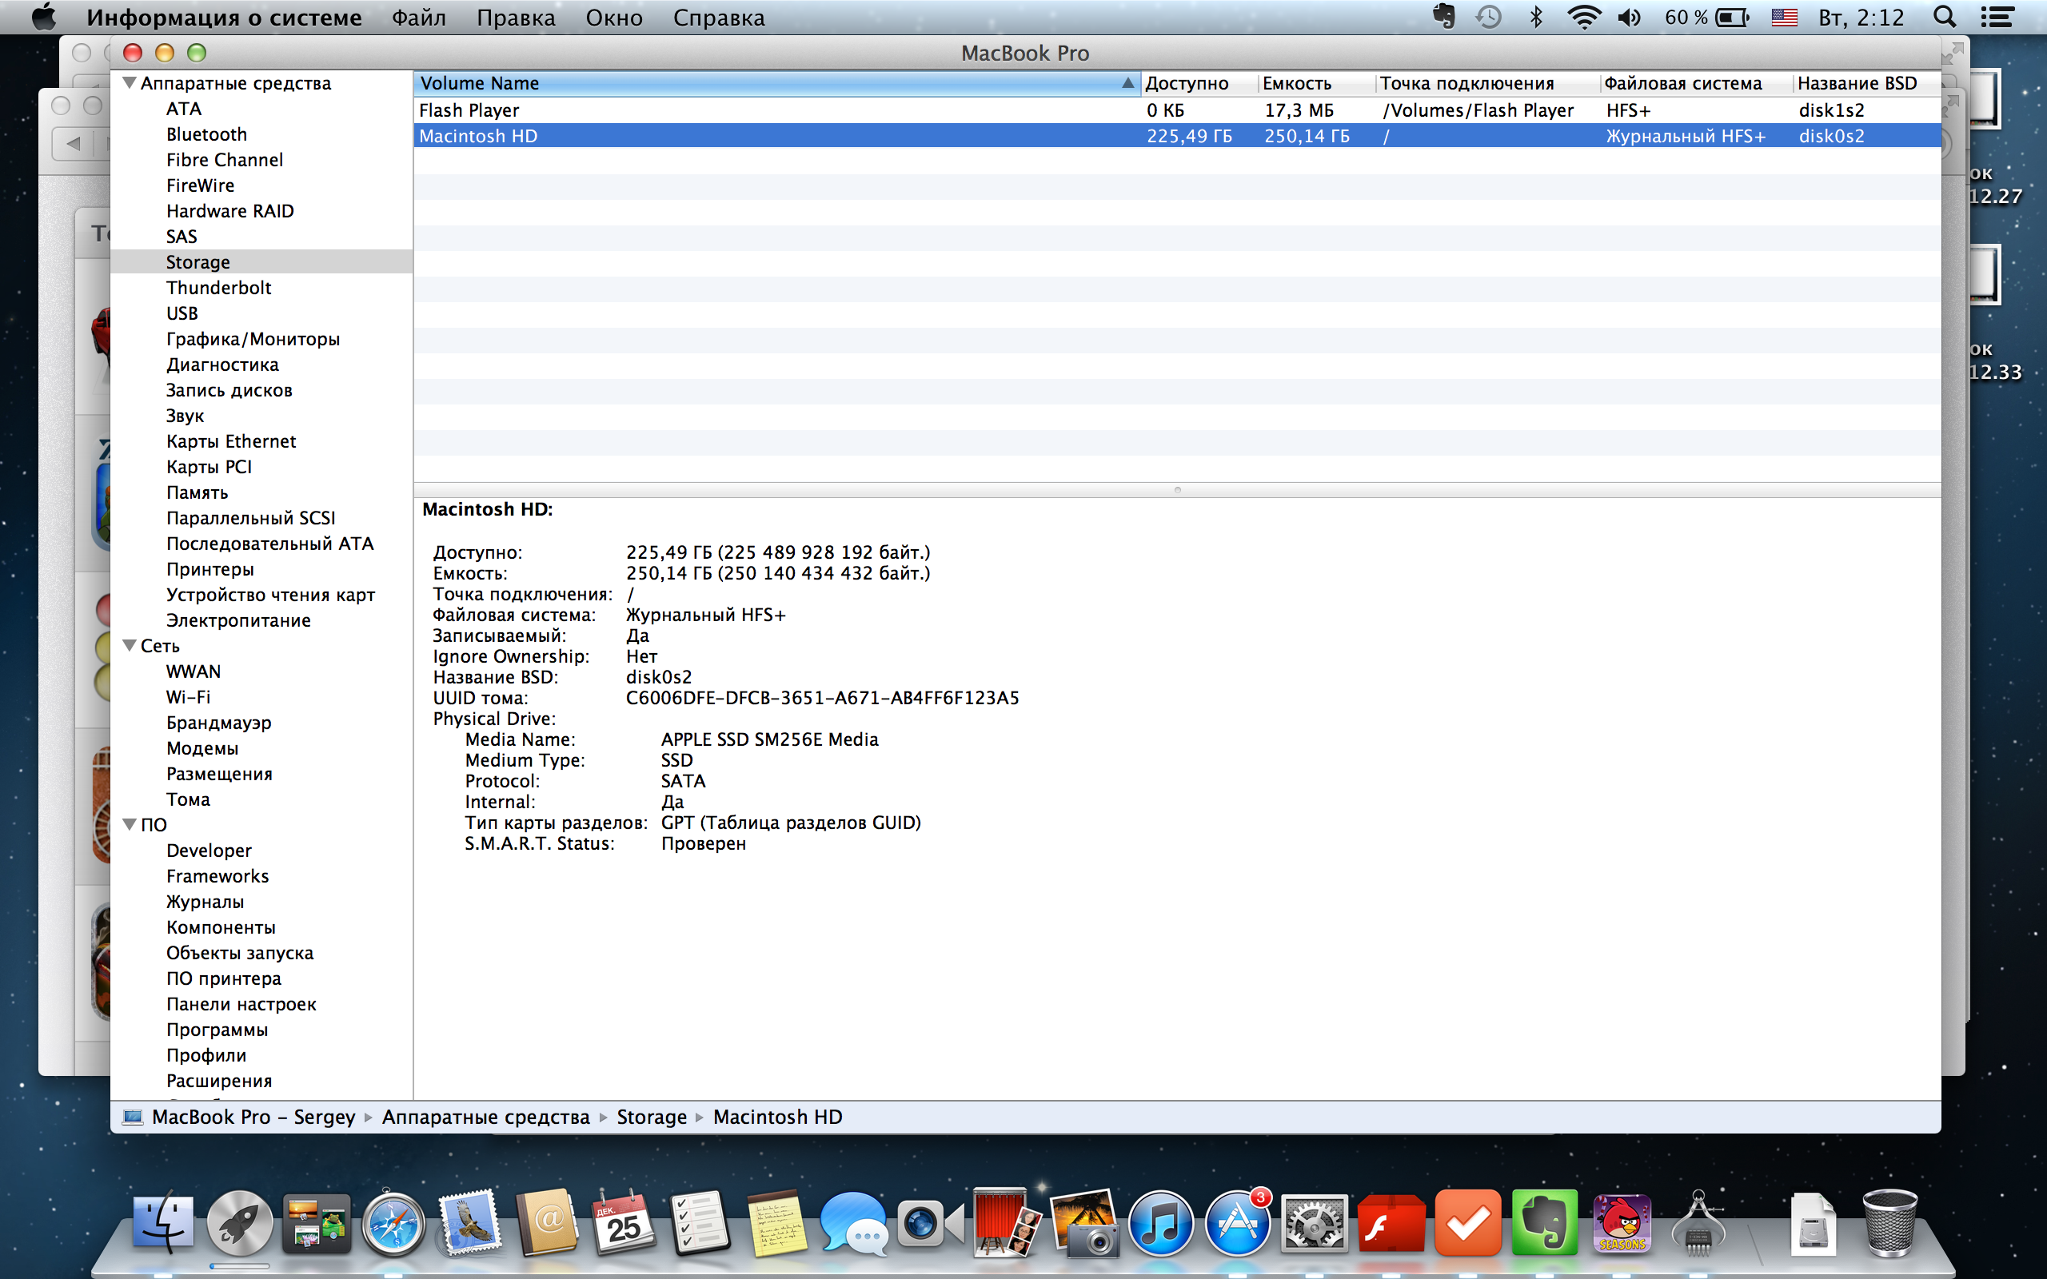Launch Launchpad rocket icon in Dock
Screen dimensions: 2047x1279
(x=239, y=1223)
